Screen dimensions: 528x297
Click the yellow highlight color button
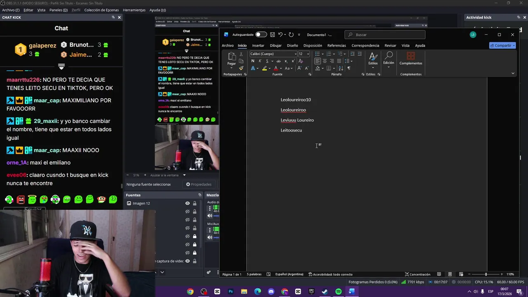point(264,68)
